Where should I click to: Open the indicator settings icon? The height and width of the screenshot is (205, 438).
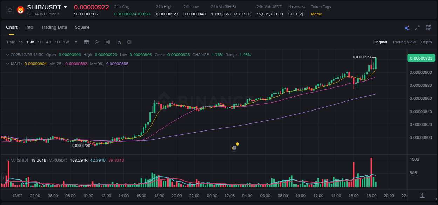click(x=118, y=42)
